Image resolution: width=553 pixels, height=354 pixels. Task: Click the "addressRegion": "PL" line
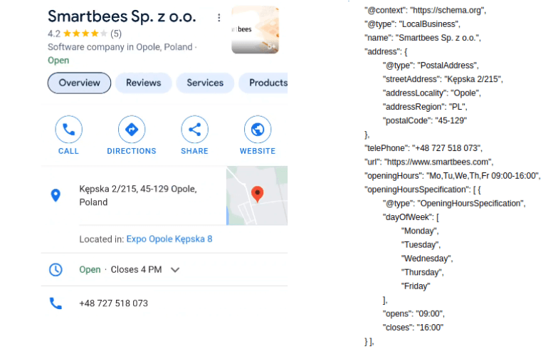pyautogui.click(x=425, y=107)
